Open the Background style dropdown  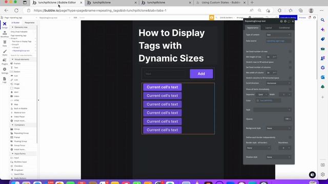(x=278, y=128)
